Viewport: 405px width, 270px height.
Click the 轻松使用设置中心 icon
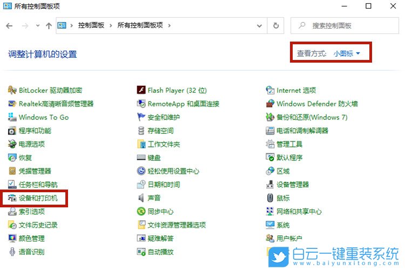(x=141, y=171)
